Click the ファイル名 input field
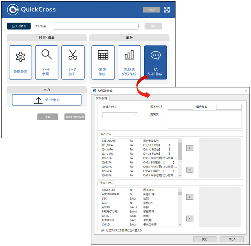Image resolution: width=251 pixels, height=246 pixels. coord(96,26)
